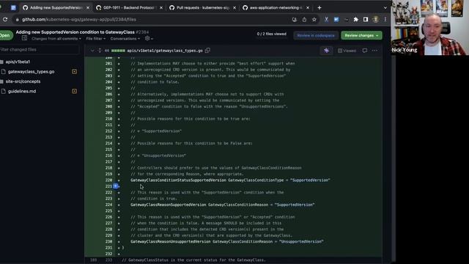Open the File filter dropdown
This screenshot has width=469, height=264.
pyautogui.click(x=95, y=39)
